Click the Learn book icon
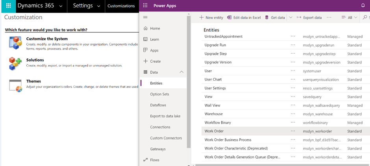370x166 pixels. 146,39
